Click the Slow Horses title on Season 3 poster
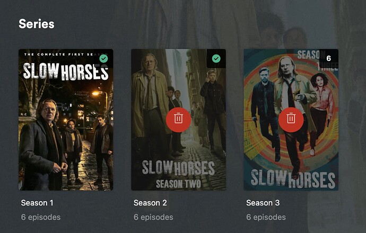This screenshot has width=366, height=233. [x=293, y=178]
